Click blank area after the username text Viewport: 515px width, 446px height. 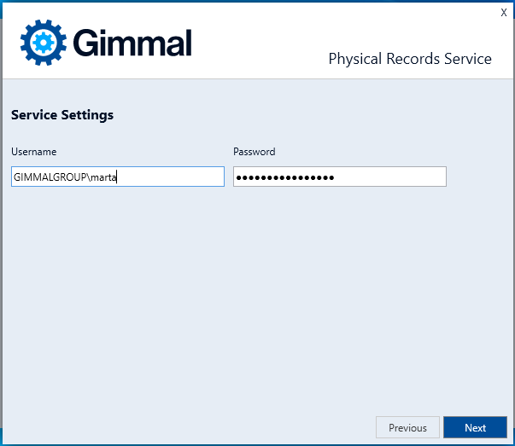(x=171, y=177)
